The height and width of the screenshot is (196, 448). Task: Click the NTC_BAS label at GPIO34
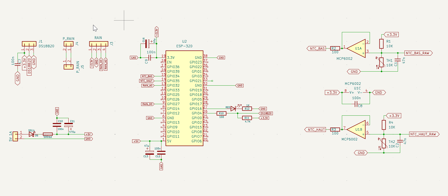(x=147, y=76)
